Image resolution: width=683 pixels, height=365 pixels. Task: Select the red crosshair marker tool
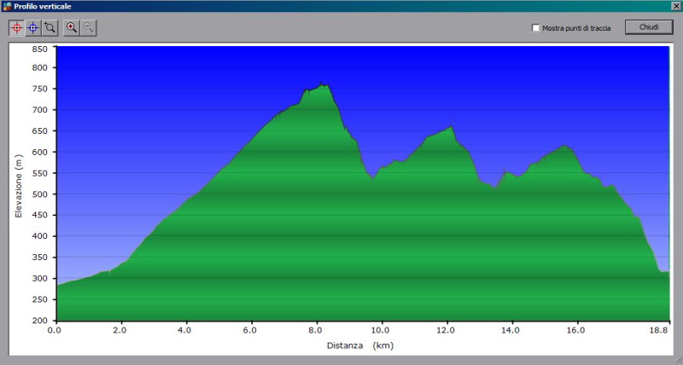pyautogui.click(x=16, y=27)
